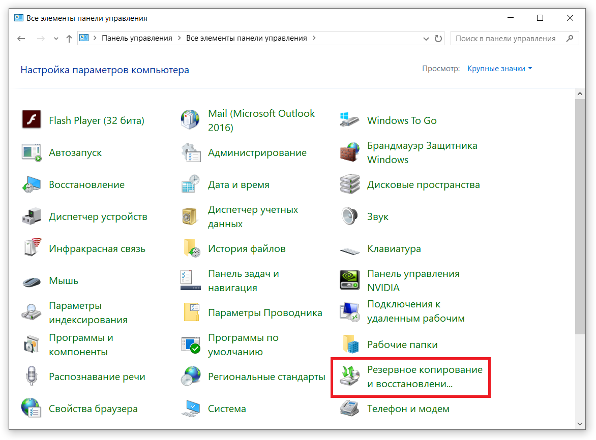Open the Рабочие папки icon
The height and width of the screenshot is (440, 596).
(350, 344)
